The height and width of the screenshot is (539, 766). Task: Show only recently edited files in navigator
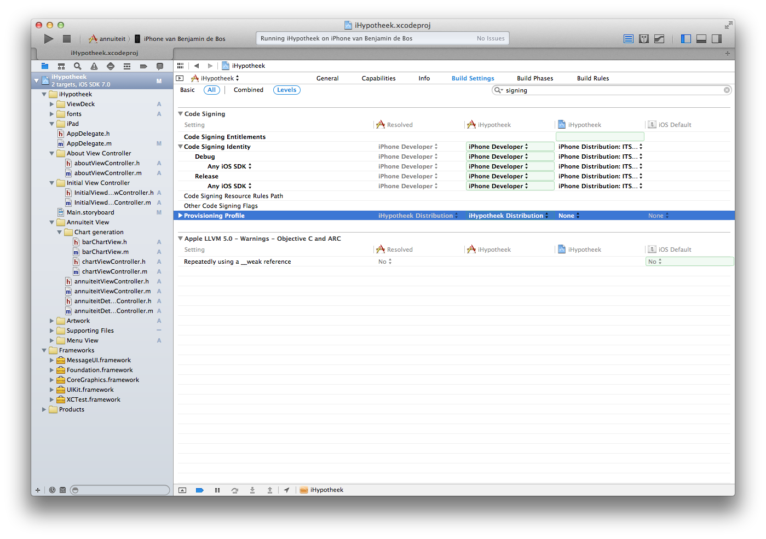52,490
